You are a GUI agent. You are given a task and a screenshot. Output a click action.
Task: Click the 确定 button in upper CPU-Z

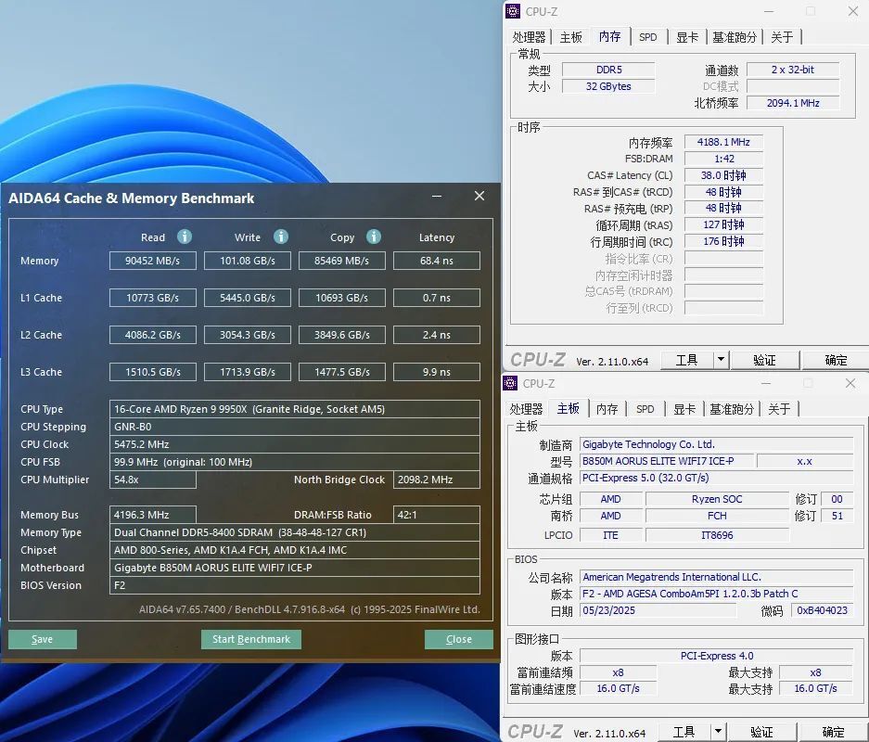point(836,360)
